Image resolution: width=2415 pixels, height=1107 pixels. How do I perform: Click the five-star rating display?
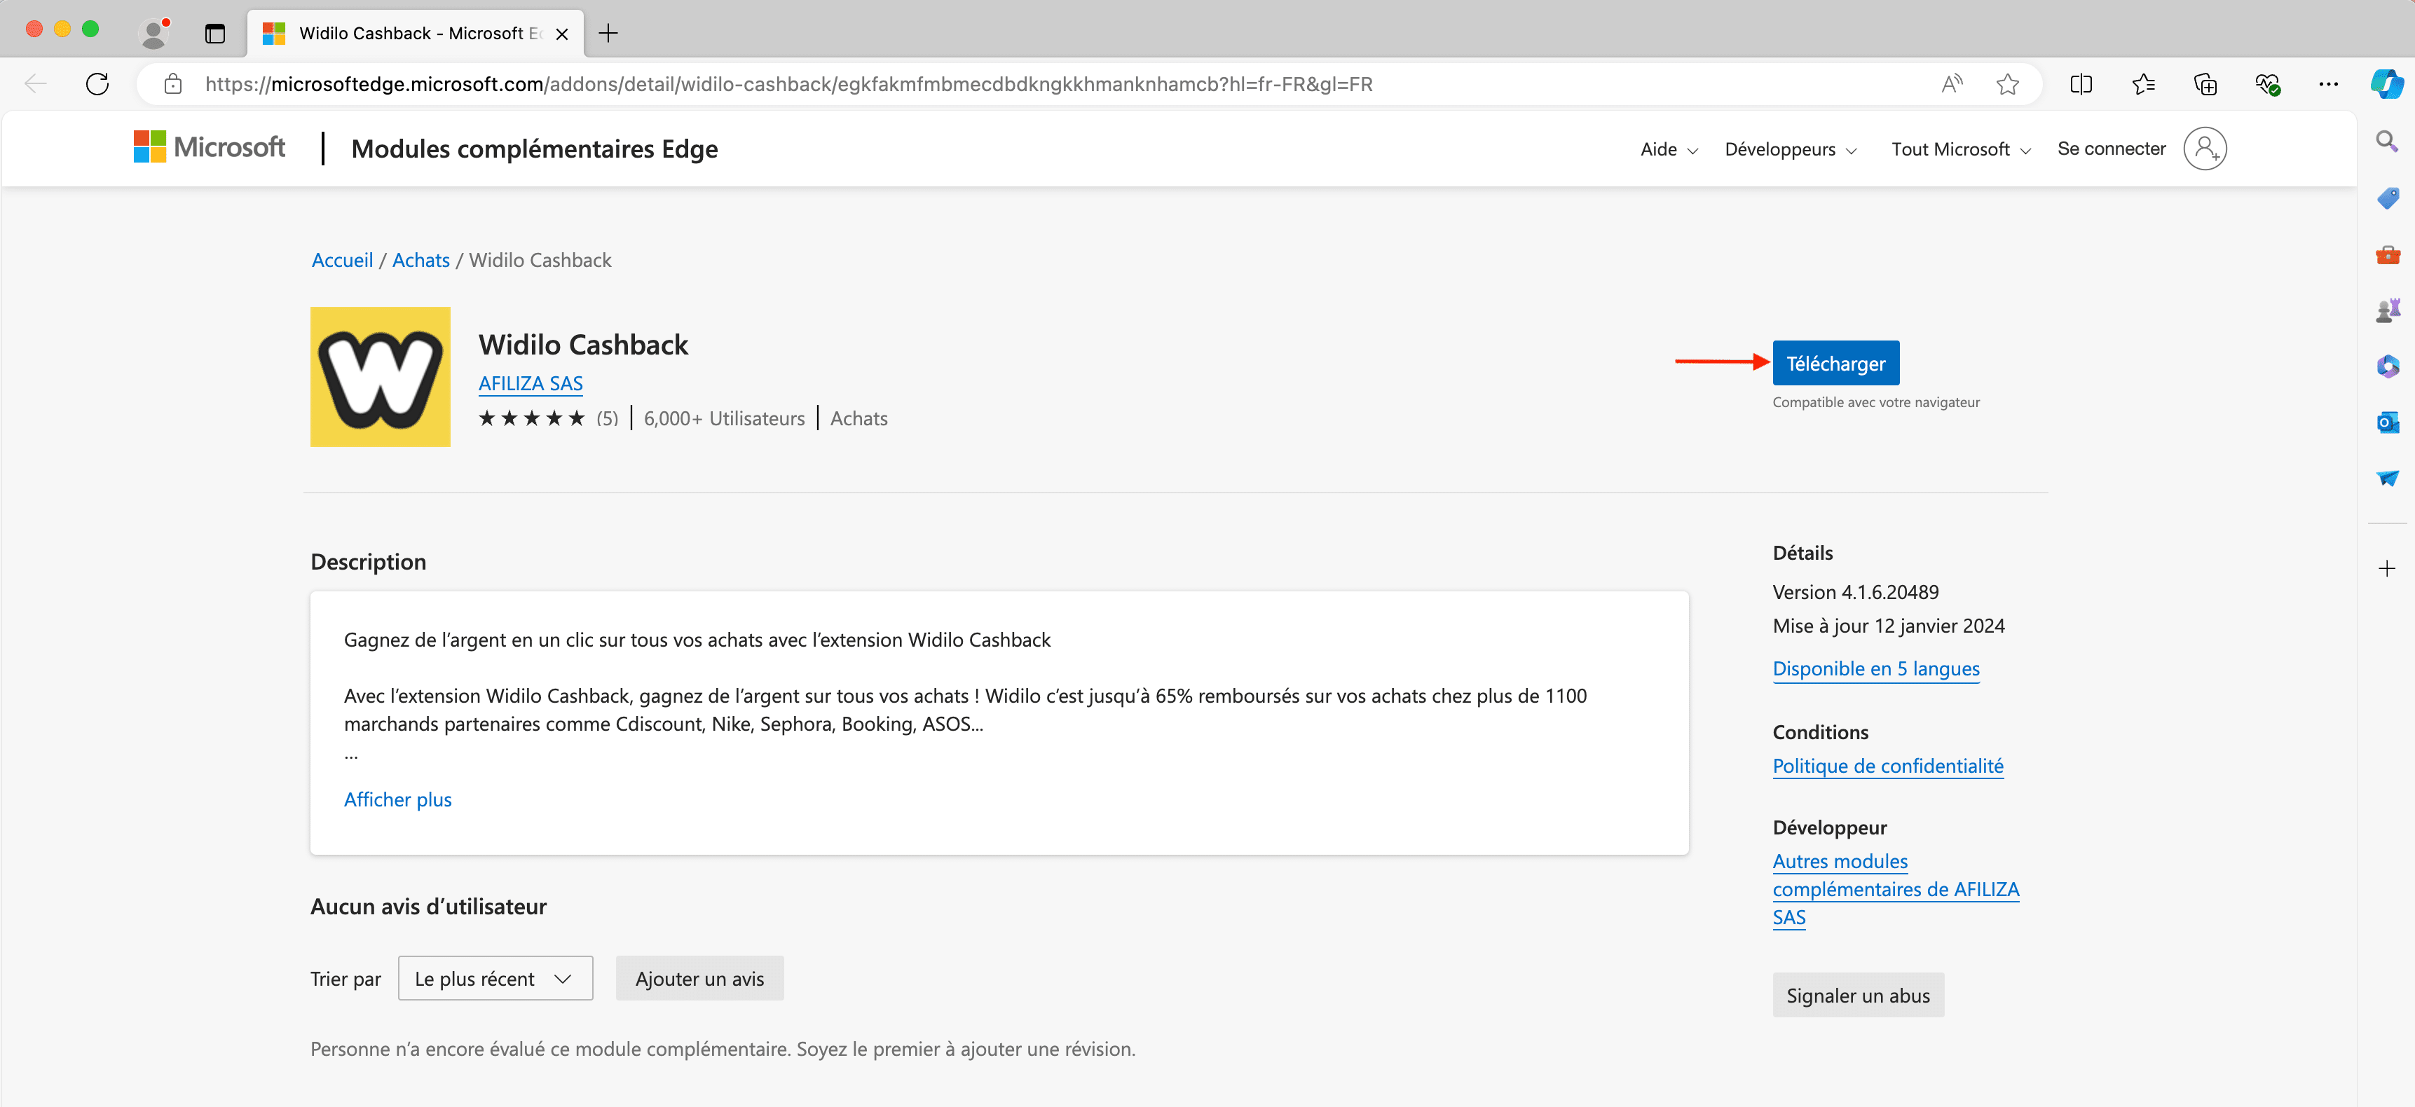pyautogui.click(x=531, y=419)
